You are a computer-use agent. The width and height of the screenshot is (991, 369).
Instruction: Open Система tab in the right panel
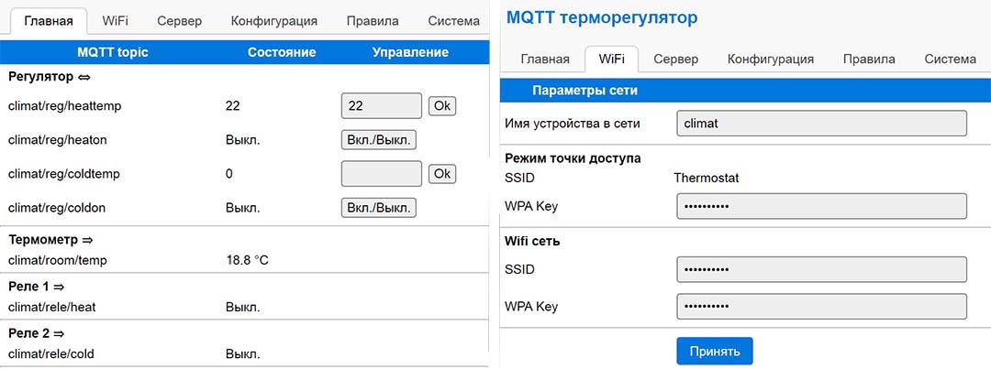pos(950,60)
